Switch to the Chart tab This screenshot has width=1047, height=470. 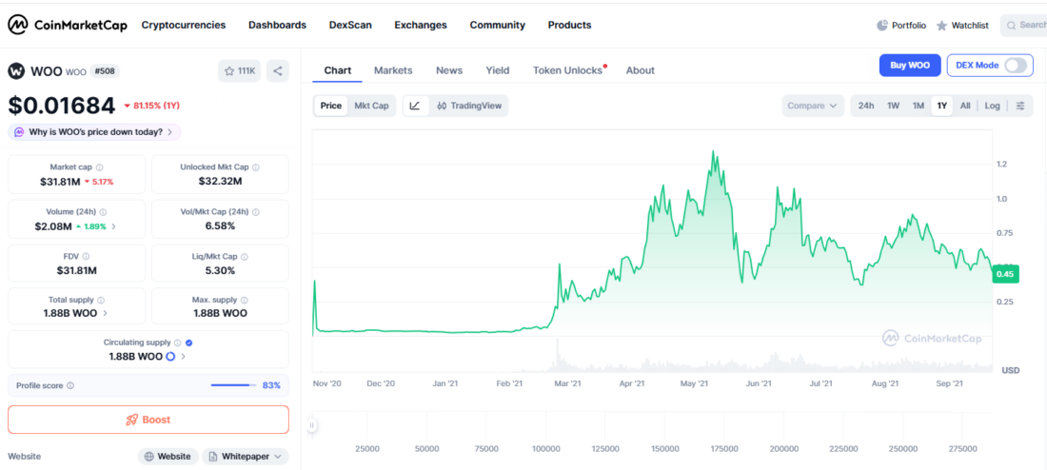click(x=338, y=70)
